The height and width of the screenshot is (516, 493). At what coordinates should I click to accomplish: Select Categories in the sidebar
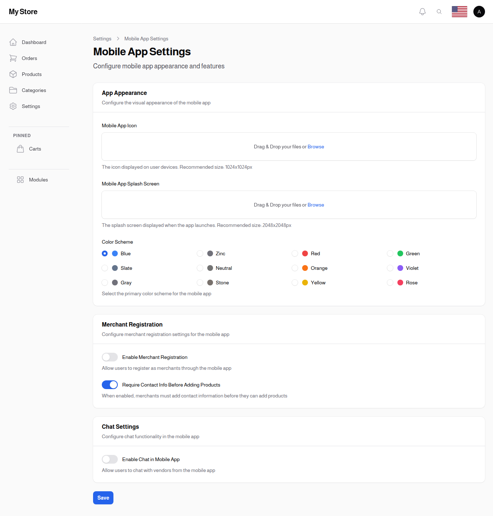(x=34, y=90)
